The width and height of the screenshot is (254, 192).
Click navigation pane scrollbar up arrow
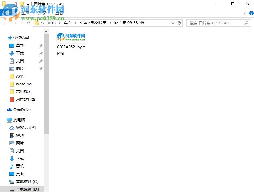(46, 32)
